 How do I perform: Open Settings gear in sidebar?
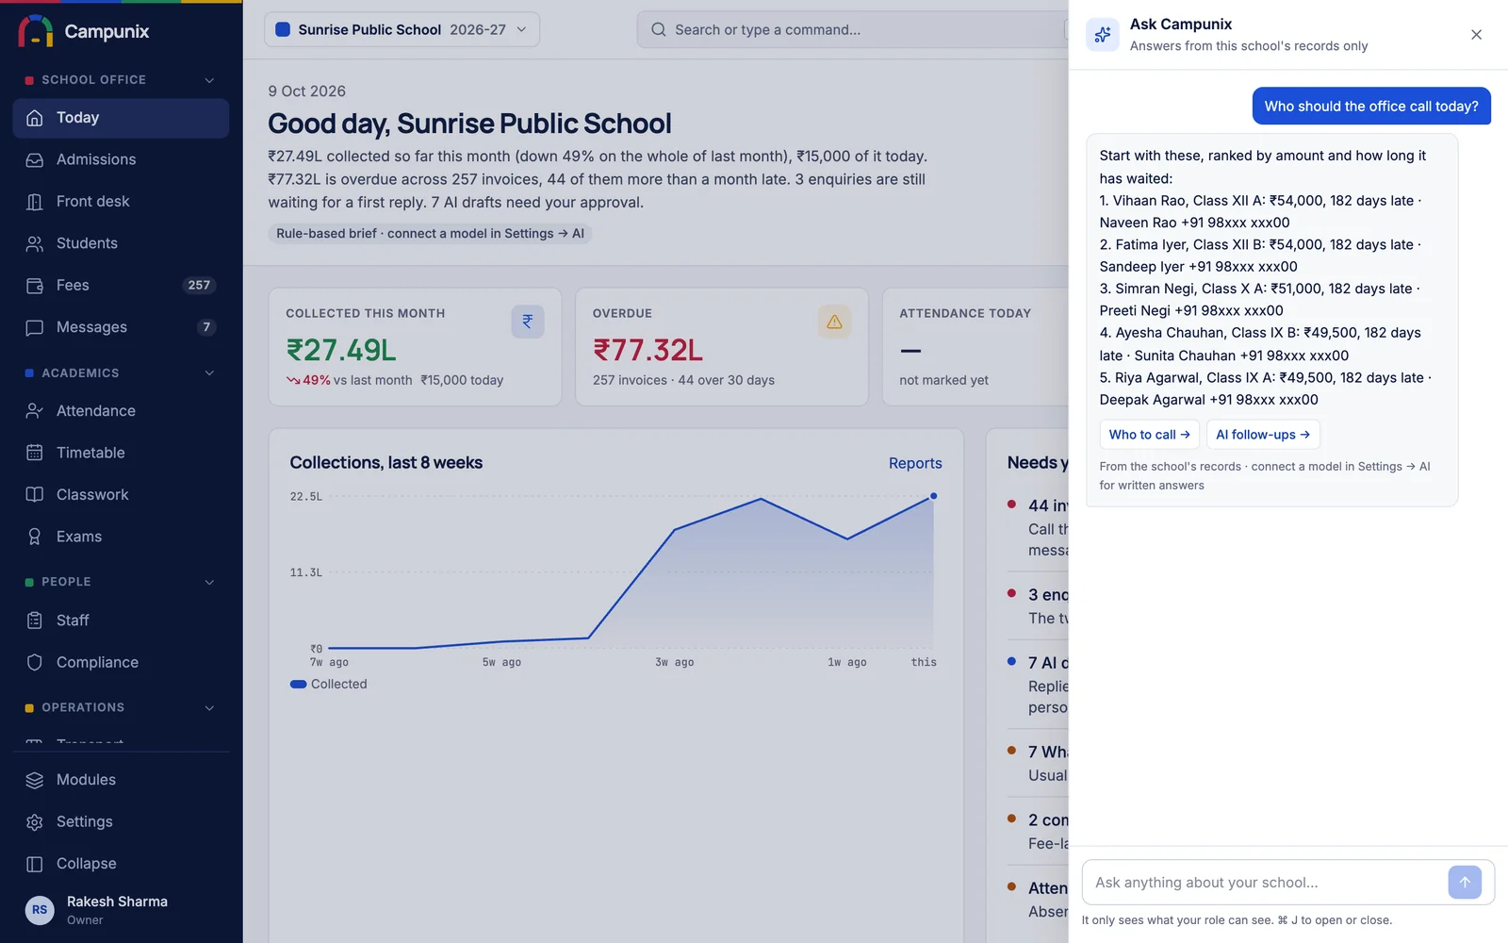[x=35, y=821]
